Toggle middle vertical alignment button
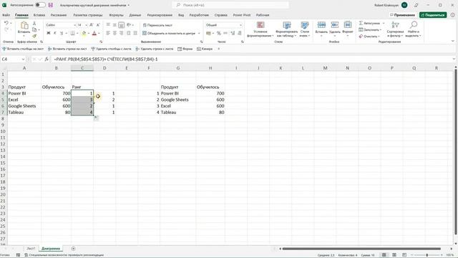This screenshot has height=258, width=458. tap(114, 25)
